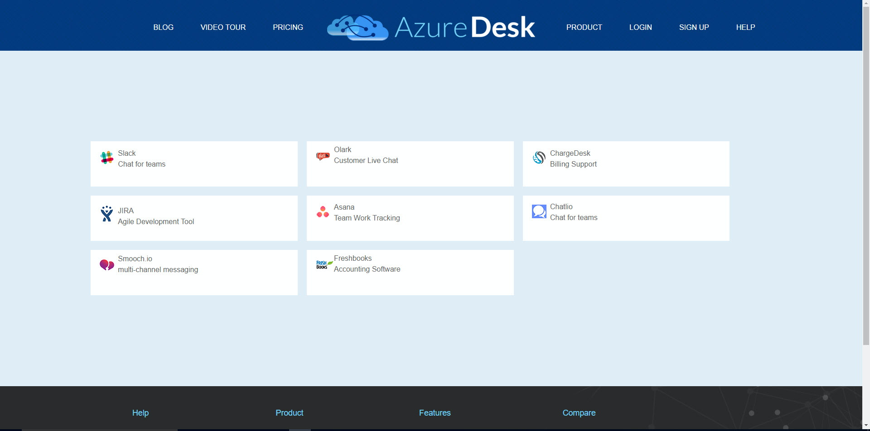Click the Asana three-dot logo icon
The width and height of the screenshot is (870, 431).
(x=323, y=212)
